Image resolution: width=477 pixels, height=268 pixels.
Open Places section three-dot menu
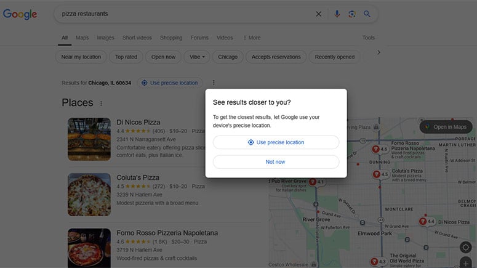pos(102,104)
